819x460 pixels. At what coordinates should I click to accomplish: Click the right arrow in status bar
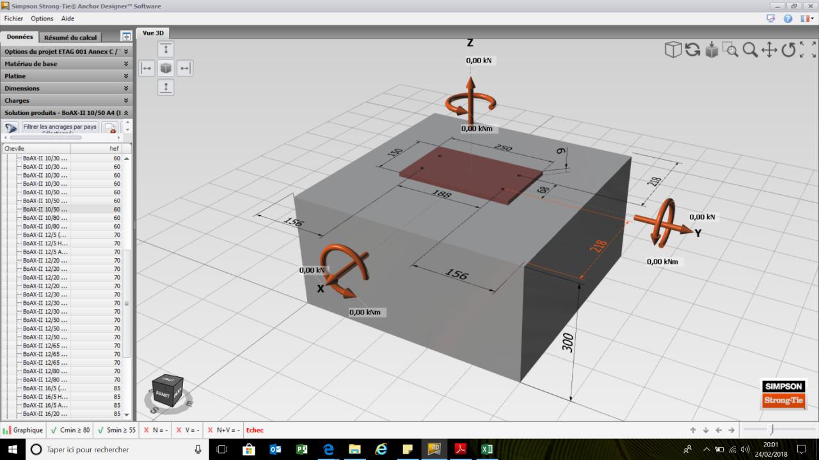click(x=731, y=430)
